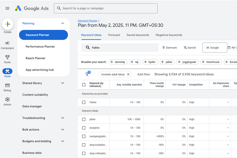Open the Saved keywords tab
Viewport: 237px width, 158px height.
(x=138, y=35)
